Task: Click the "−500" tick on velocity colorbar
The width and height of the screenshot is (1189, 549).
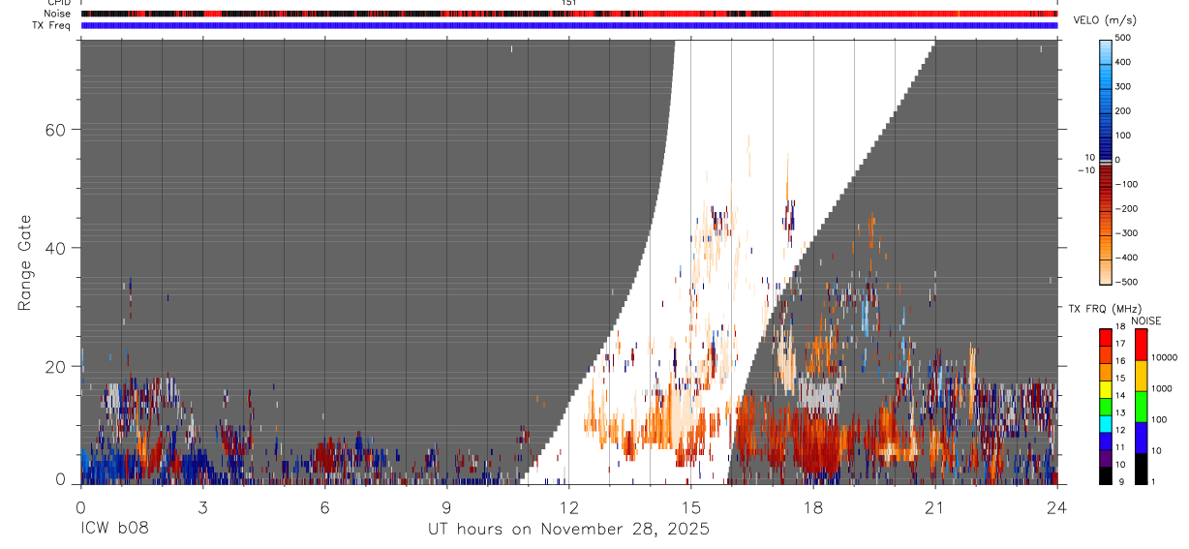Action: pos(1125,282)
